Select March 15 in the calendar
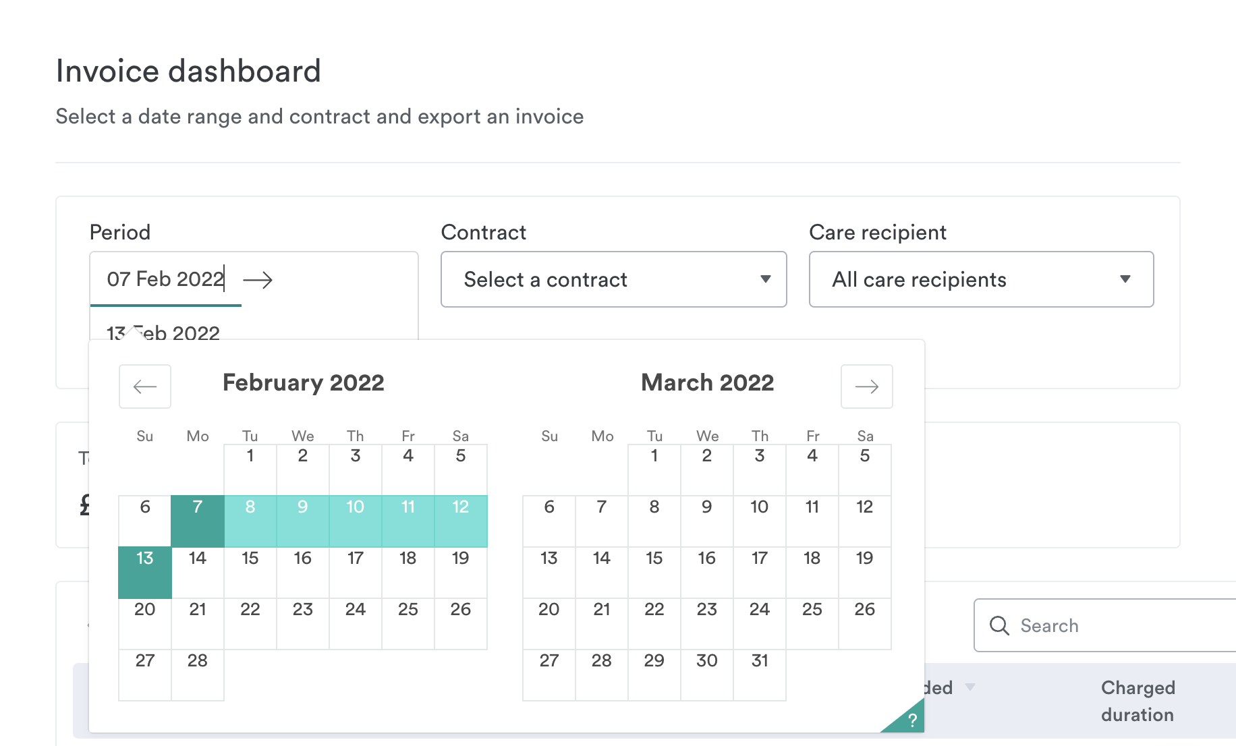Viewport: 1236px width, 746px height. (654, 572)
